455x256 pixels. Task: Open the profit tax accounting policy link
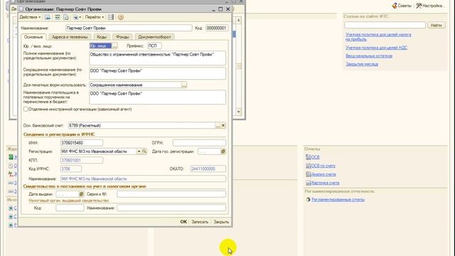378,36
